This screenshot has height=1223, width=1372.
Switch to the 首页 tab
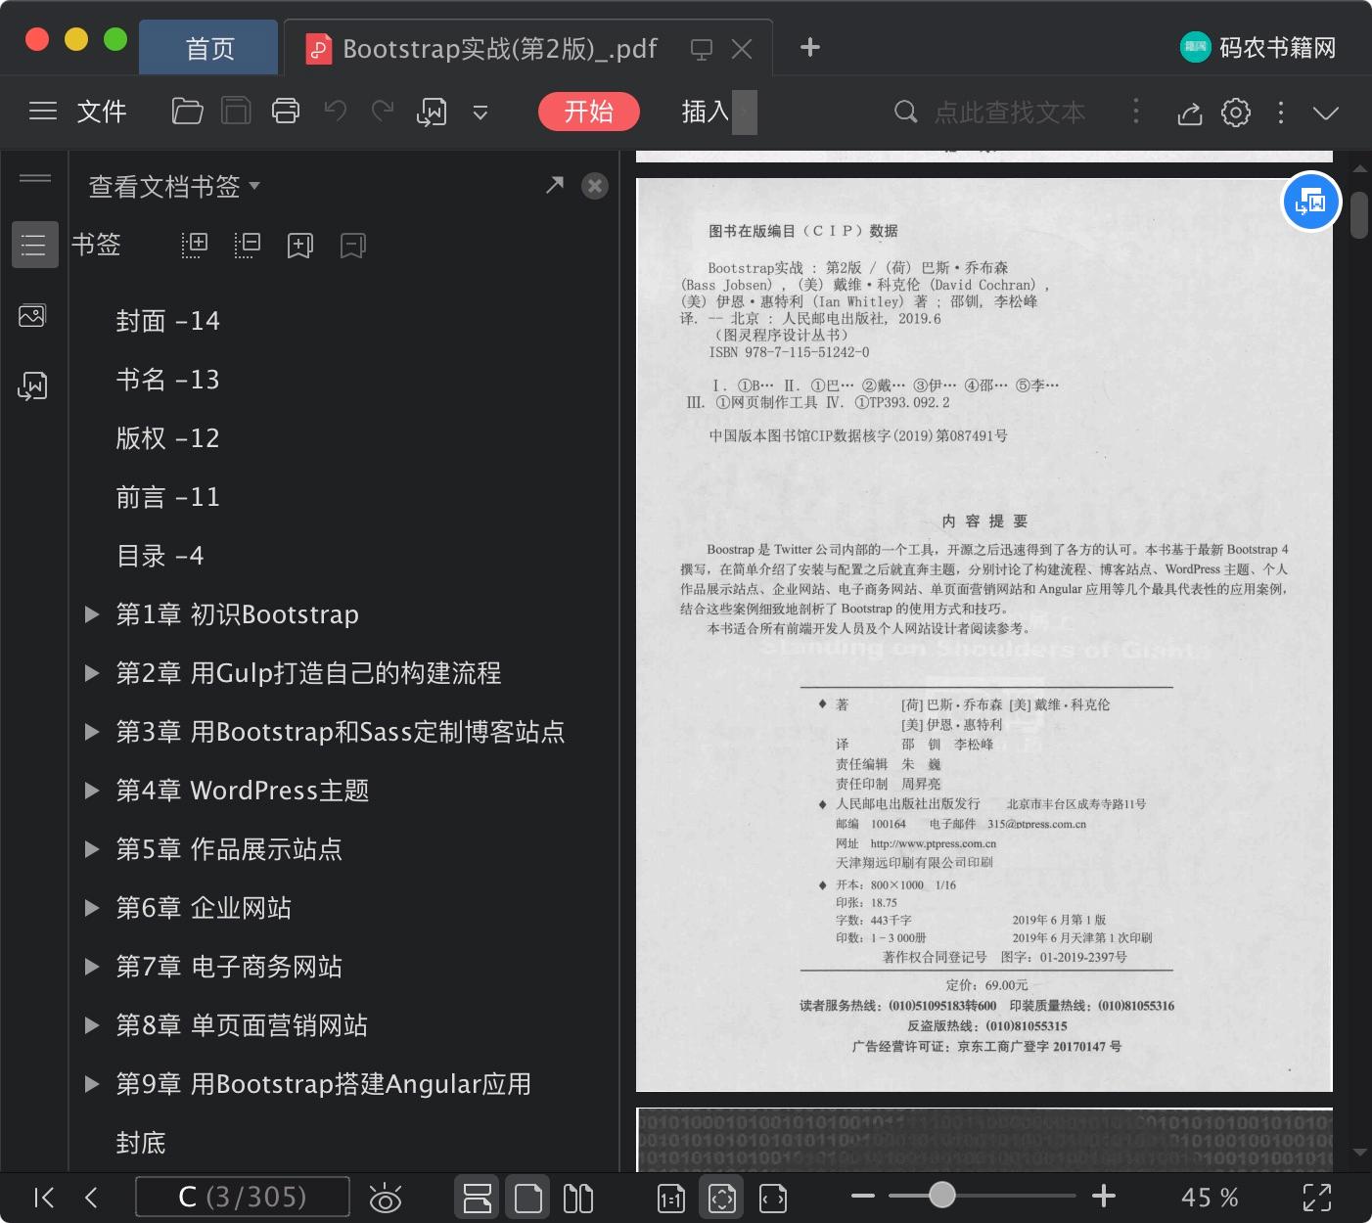click(209, 48)
